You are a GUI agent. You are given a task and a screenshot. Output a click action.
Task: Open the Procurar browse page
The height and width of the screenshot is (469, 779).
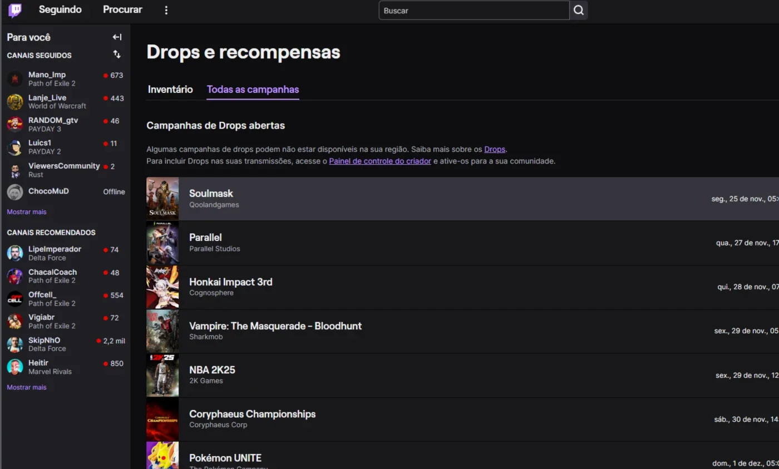pos(122,10)
